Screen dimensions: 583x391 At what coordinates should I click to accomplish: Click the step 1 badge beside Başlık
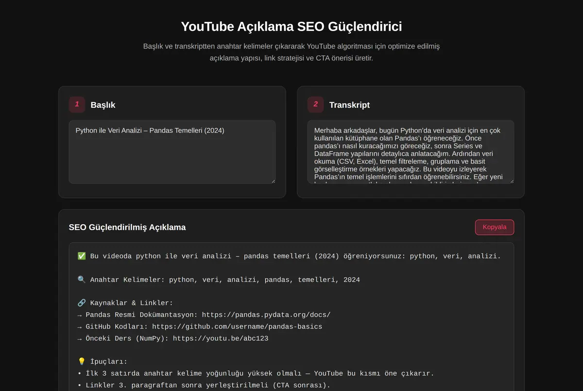[x=77, y=104]
